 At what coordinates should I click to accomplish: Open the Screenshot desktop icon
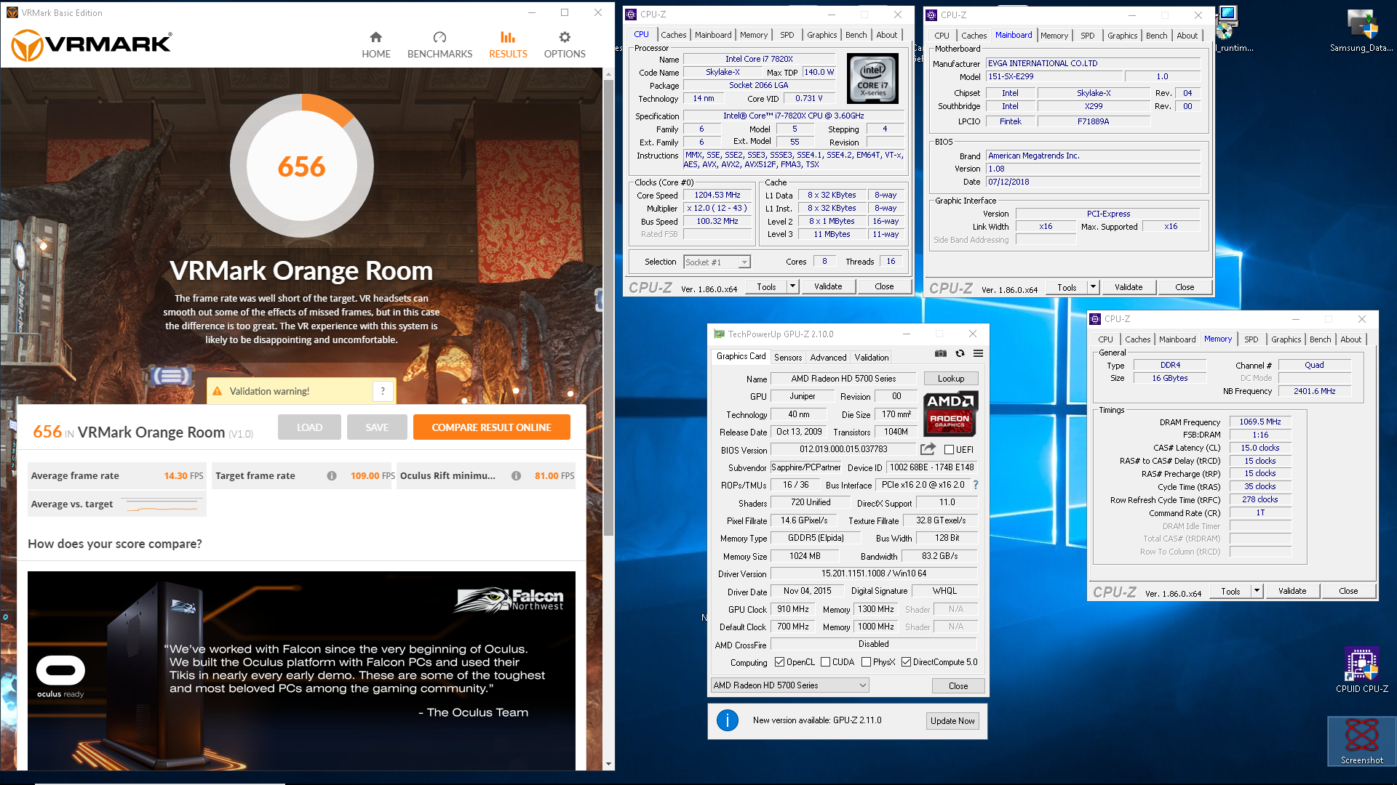1362,741
